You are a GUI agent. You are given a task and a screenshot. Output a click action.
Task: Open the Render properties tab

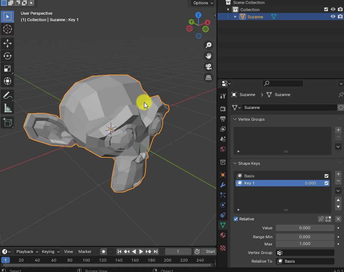(223, 109)
